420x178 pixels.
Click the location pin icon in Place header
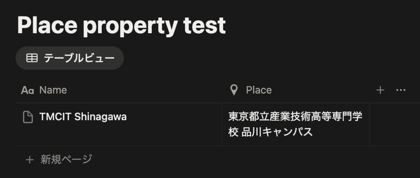(x=234, y=90)
